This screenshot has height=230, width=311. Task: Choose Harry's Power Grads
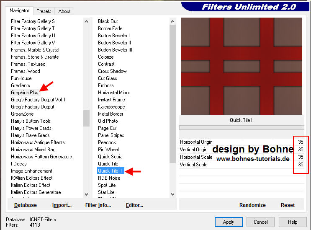pyautogui.click(x=31, y=128)
